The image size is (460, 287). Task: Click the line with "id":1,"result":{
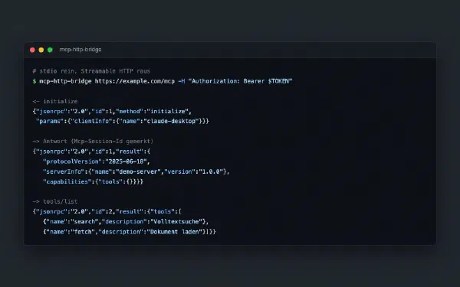pyautogui.click(x=91, y=152)
